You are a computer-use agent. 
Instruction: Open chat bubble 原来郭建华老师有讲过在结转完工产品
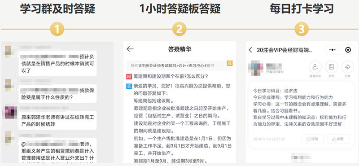click(57, 120)
